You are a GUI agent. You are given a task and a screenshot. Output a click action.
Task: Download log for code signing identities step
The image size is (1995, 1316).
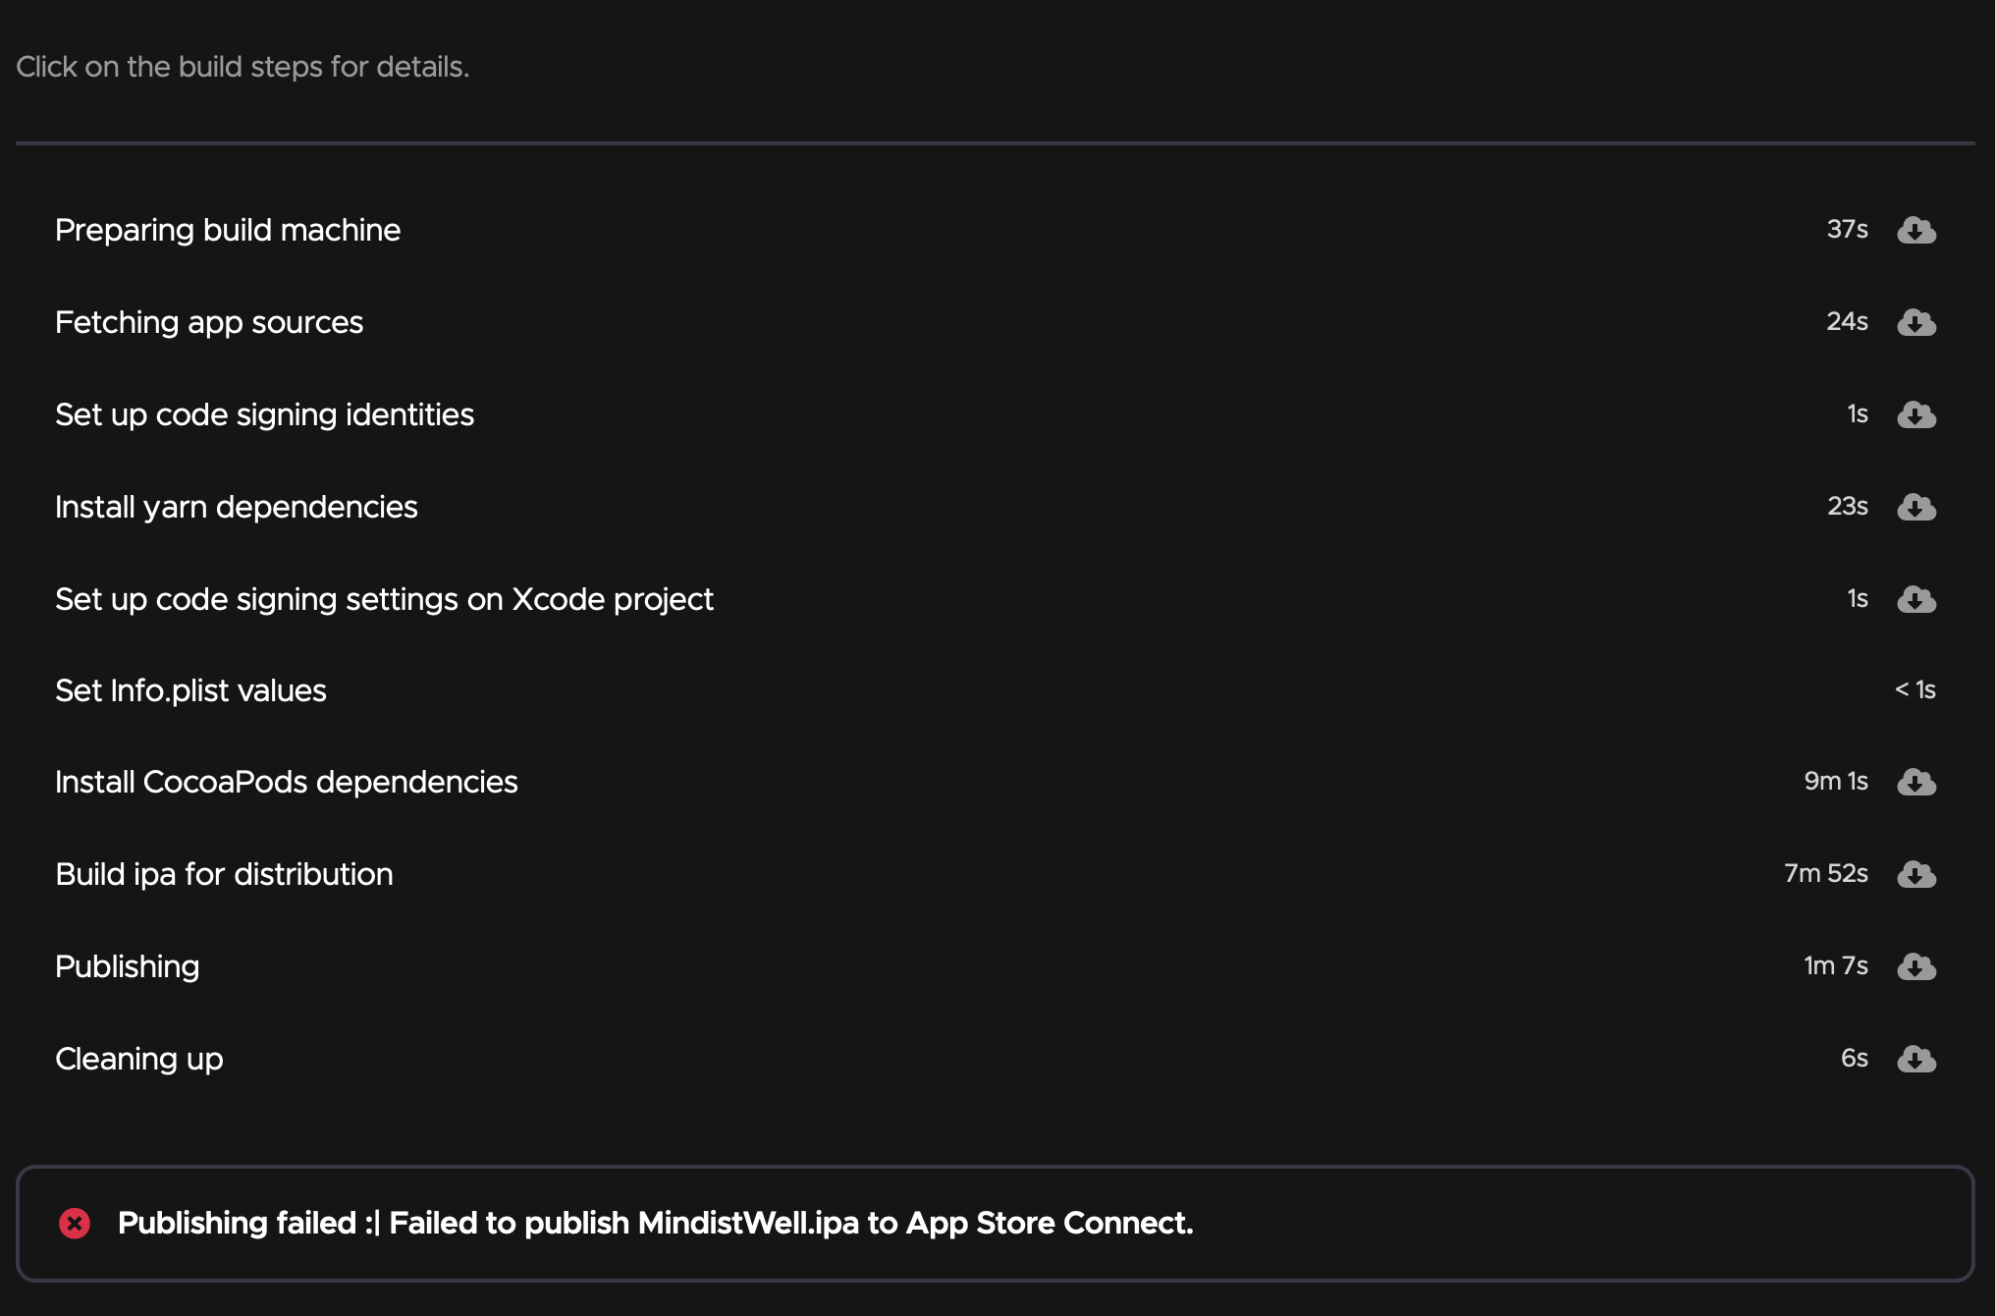click(1915, 414)
